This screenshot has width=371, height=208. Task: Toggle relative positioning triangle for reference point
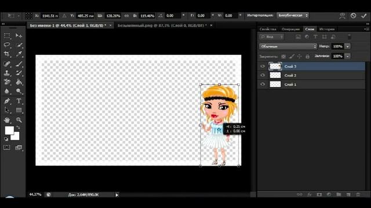(x=64, y=16)
